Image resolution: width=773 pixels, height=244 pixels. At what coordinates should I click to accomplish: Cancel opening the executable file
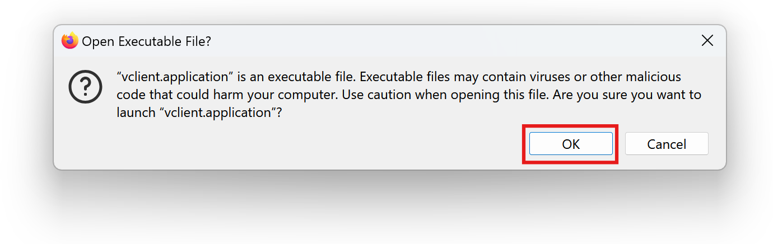coord(667,144)
